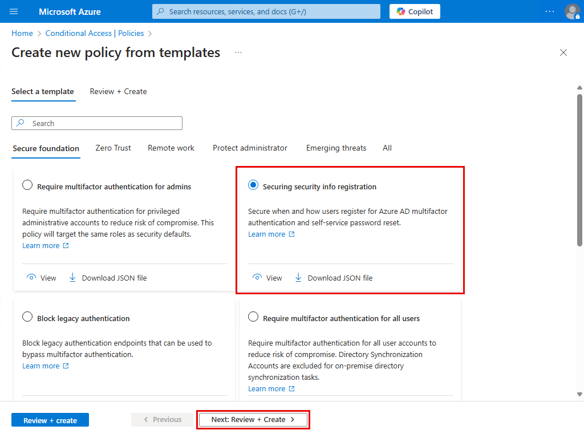This screenshot has height=438, width=584.
Task: Select the Protect administrator category
Action: [x=250, y=148]
